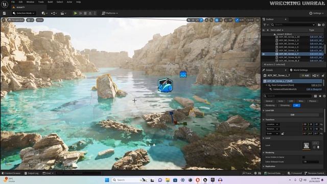Open the Blueprints toolbar dropdown

(x=54, y=13)
